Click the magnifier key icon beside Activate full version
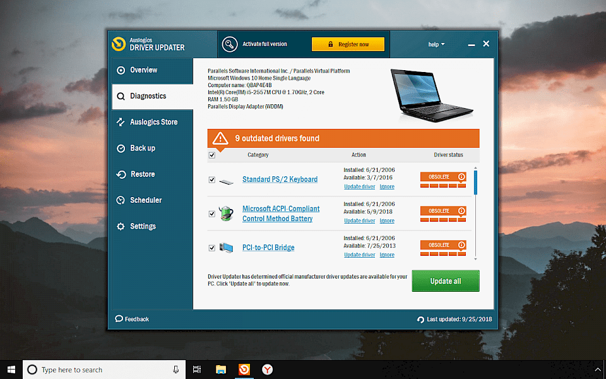The image size is (606, 379). [230, 44]
